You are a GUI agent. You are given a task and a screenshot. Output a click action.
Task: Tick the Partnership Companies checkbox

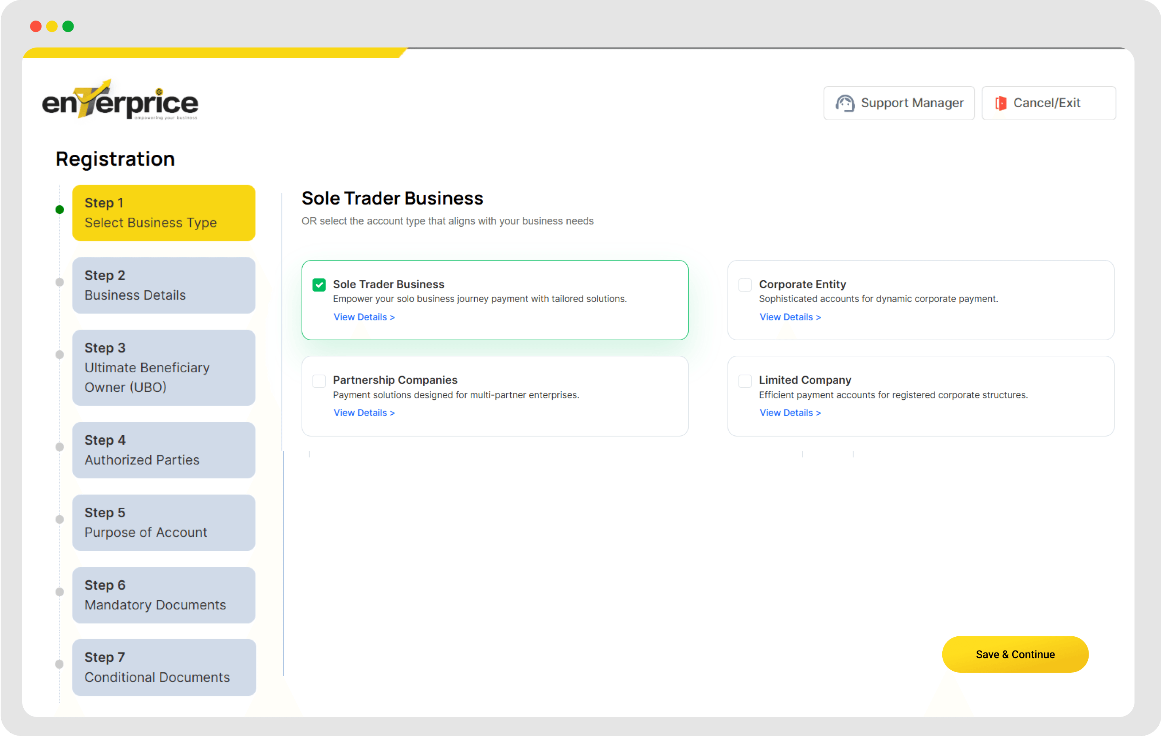point(319,381)
